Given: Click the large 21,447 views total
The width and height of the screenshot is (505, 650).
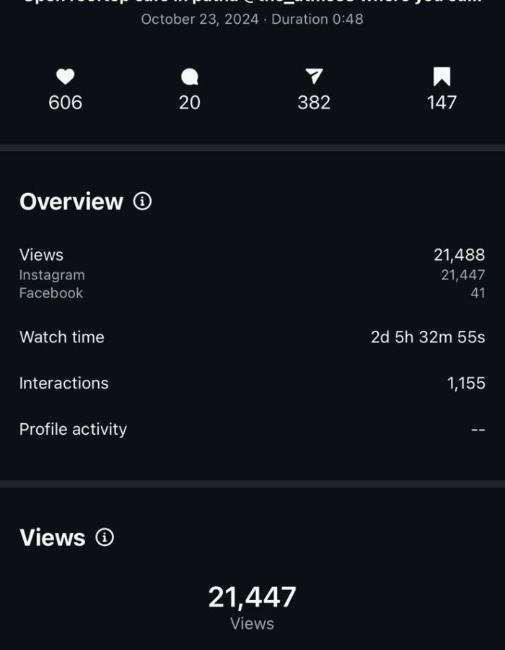Looking at the screenshot, I should coord(252,597).
